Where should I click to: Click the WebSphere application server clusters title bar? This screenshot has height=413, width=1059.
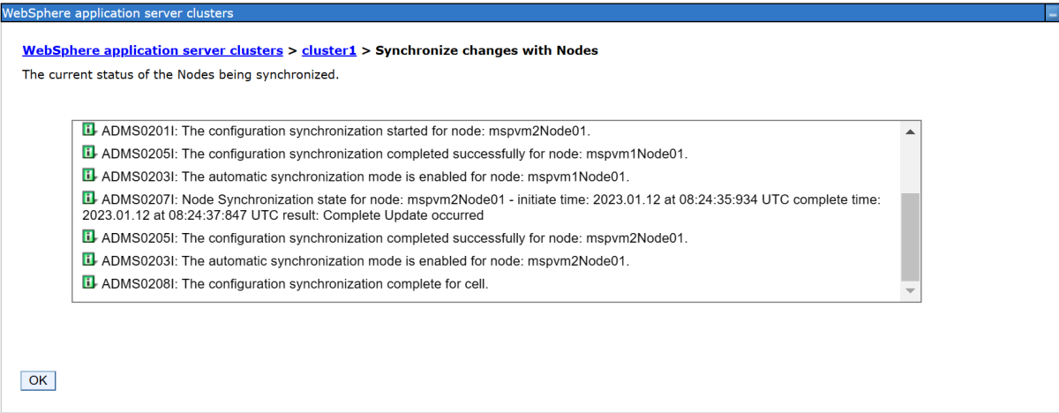(x=529, y=13)
